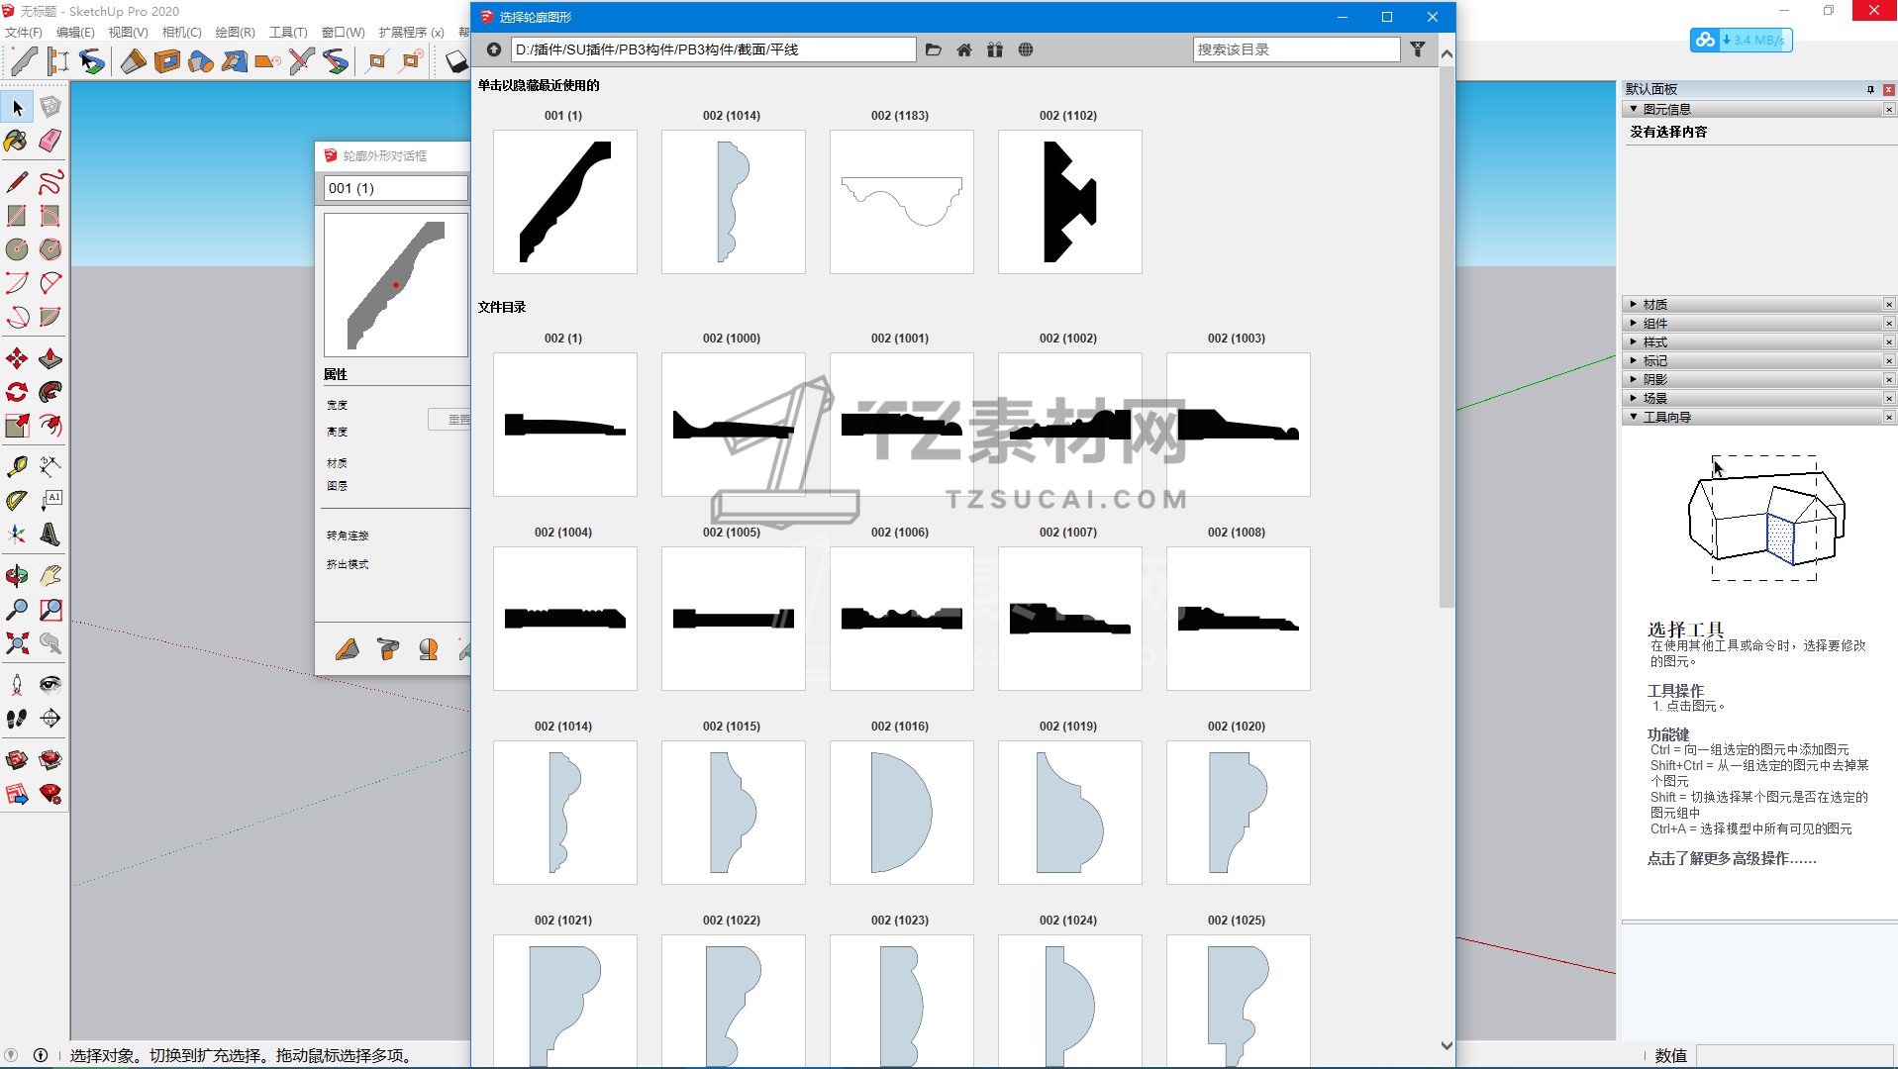The height and width of the screenshot is (1069, 1898).
Task: Close the 材质 panel with its X button
Action: (x=1889, y=305)
